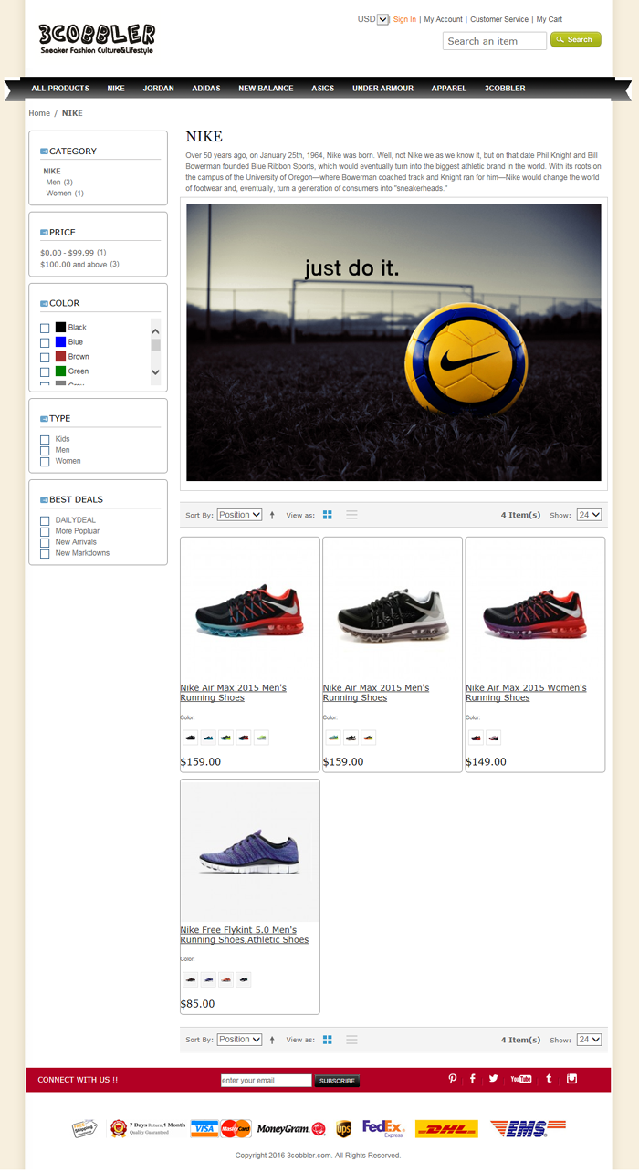Open Sort By Position dropdown above products
639x1172 pixels.
(x=239, y=515)
